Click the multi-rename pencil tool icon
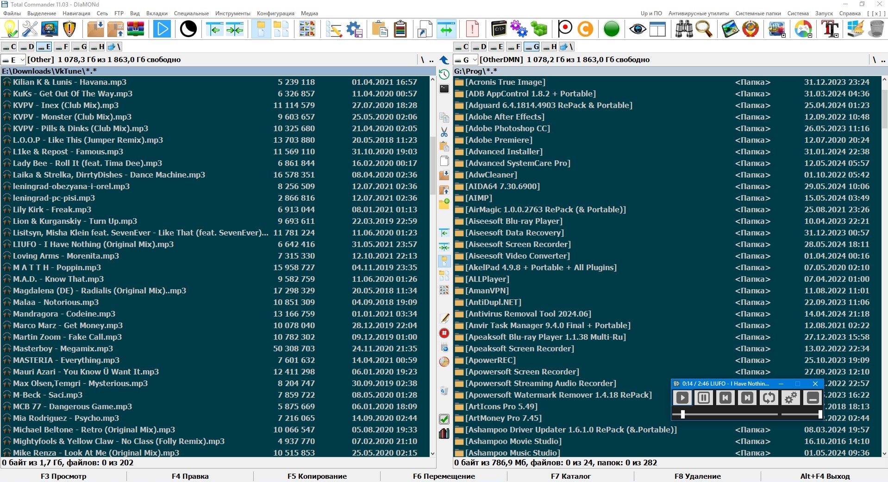The image size is (888, 482). point(333,29)
